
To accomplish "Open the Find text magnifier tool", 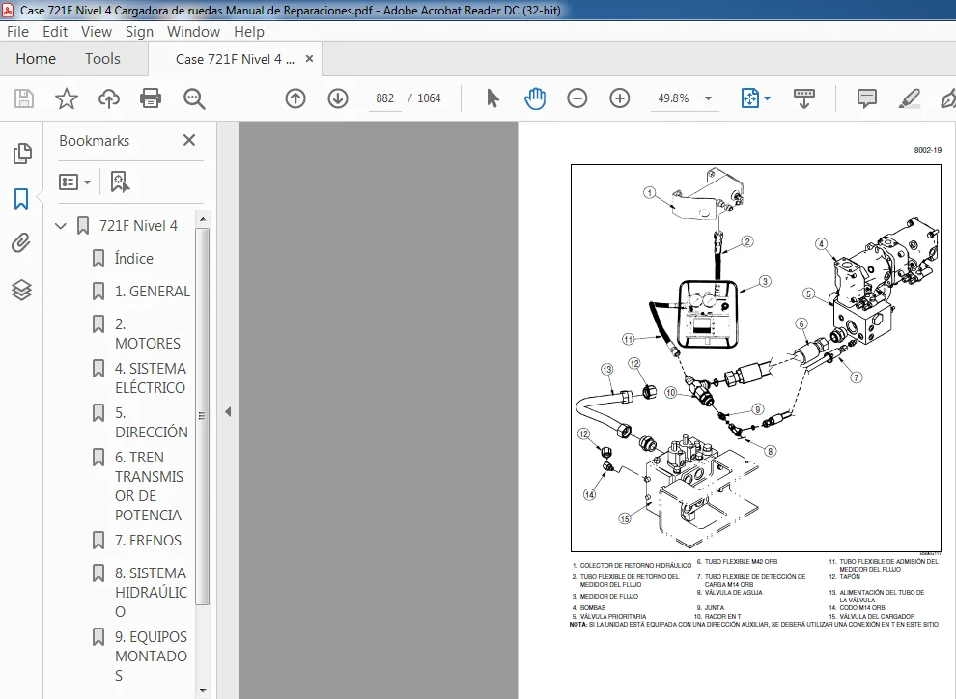I will point(194,98).
